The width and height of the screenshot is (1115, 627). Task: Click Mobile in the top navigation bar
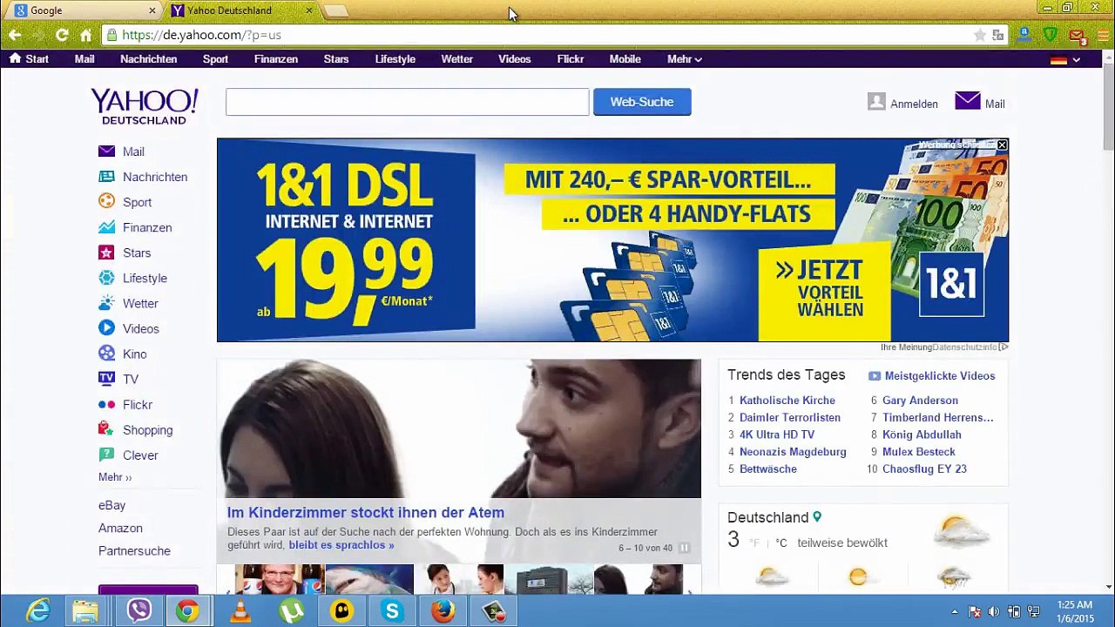[x=625, y=59]
